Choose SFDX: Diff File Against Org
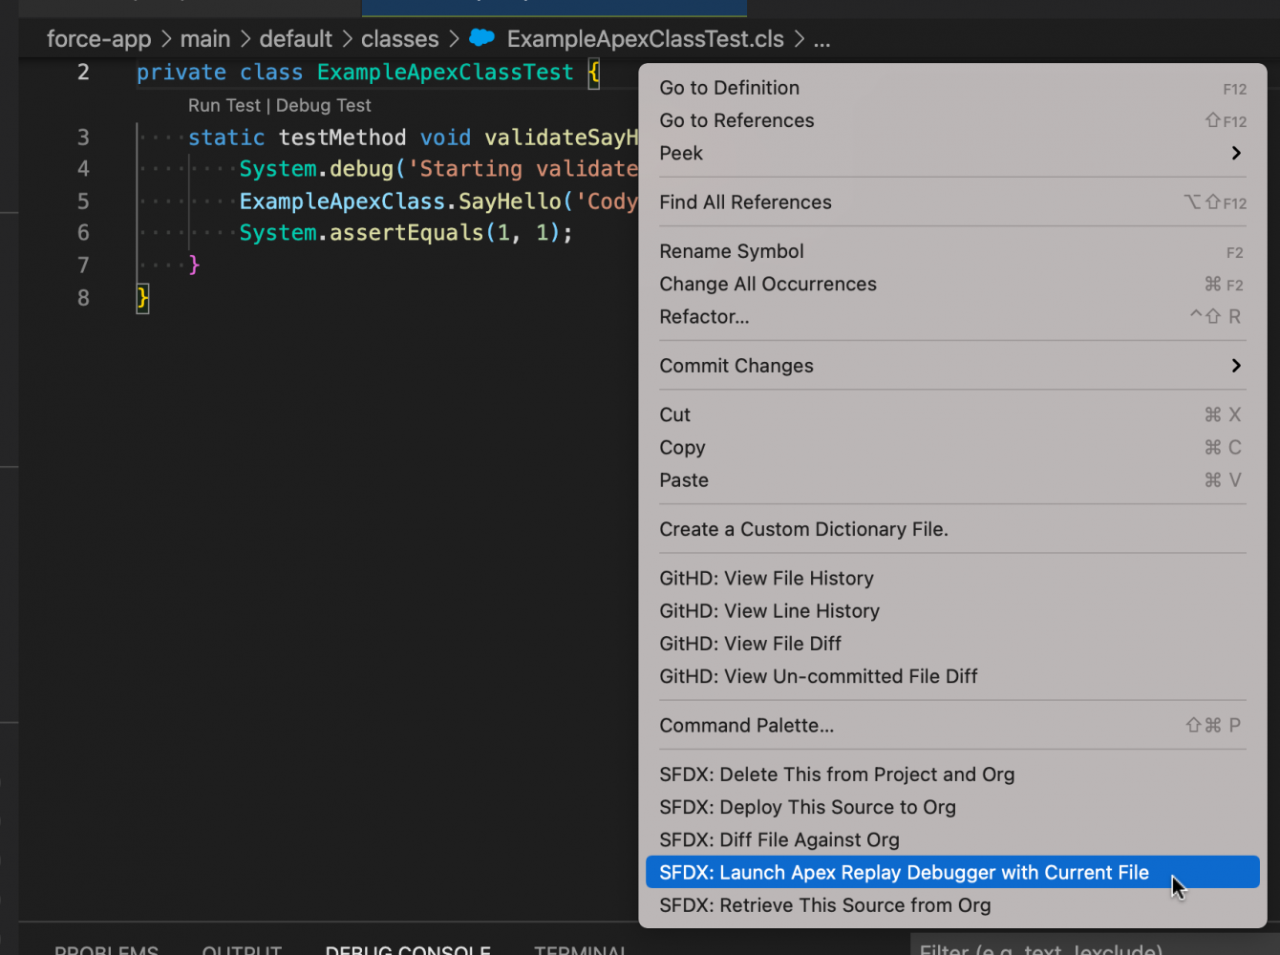The width and height of the screenshot is (1280, 955). click(952, 839)
